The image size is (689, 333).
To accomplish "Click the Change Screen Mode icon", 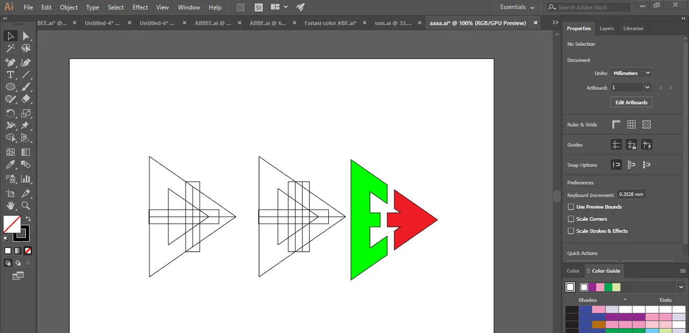I will click(x=18, y=275).
